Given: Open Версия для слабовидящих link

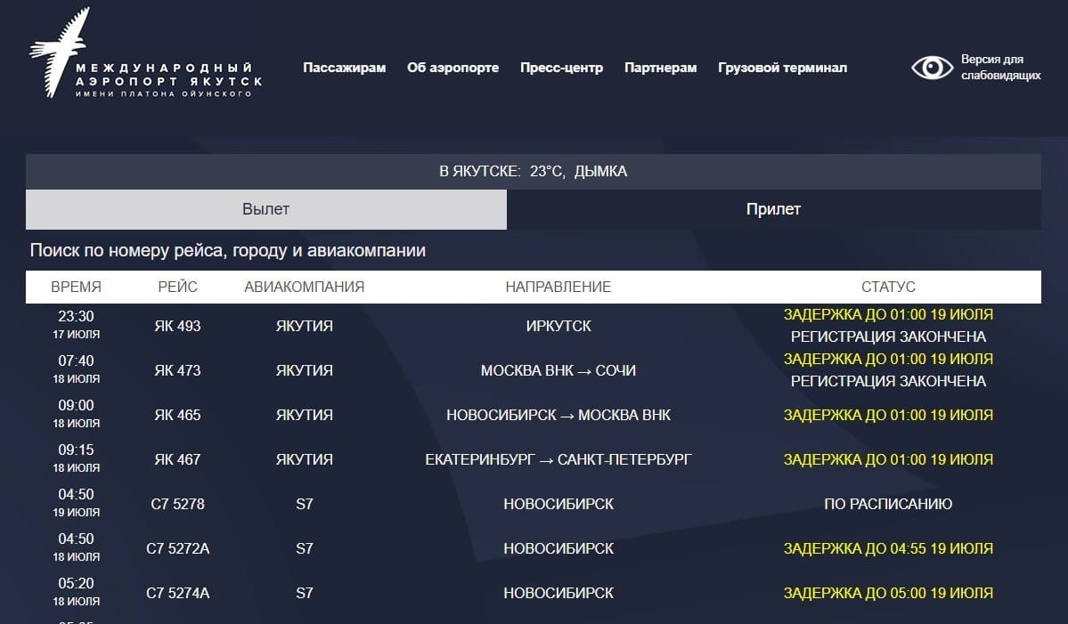Looking at the screenshot, I should (x=1000, y=68).
